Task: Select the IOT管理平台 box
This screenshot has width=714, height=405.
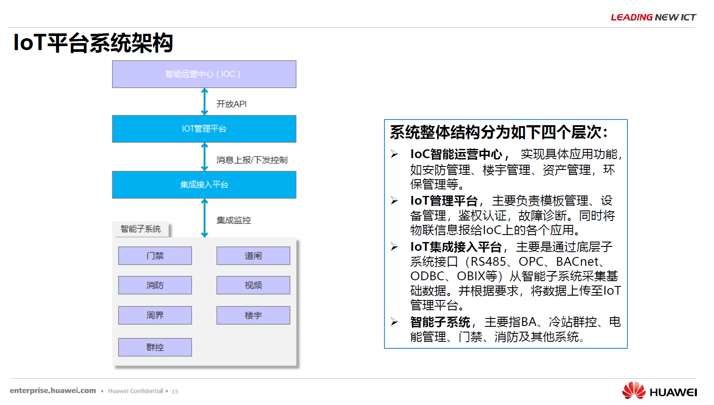Action: coord(204,129)
